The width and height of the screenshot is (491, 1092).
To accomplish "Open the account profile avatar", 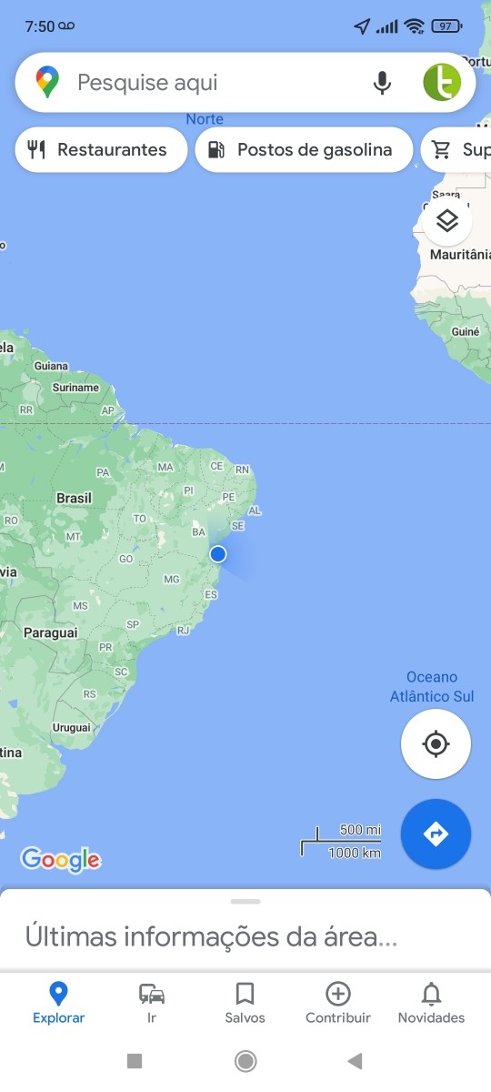I will (442, 83).
